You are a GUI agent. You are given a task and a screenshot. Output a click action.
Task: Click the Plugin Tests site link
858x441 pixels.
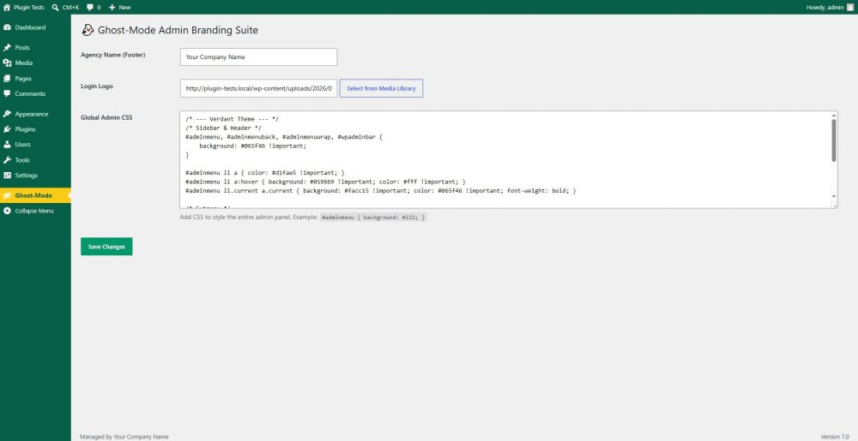pyautogui.click(x=24, y=8)
